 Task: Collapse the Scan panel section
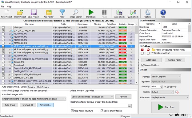[141, 70]
